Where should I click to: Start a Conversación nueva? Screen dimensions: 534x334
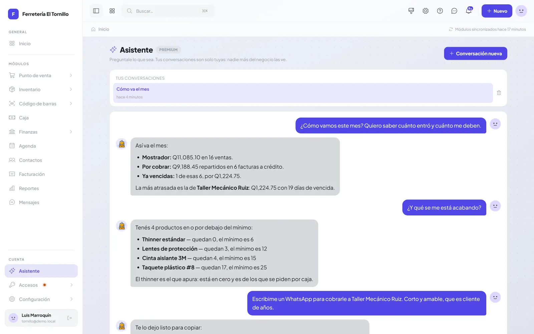pos(476,53)
